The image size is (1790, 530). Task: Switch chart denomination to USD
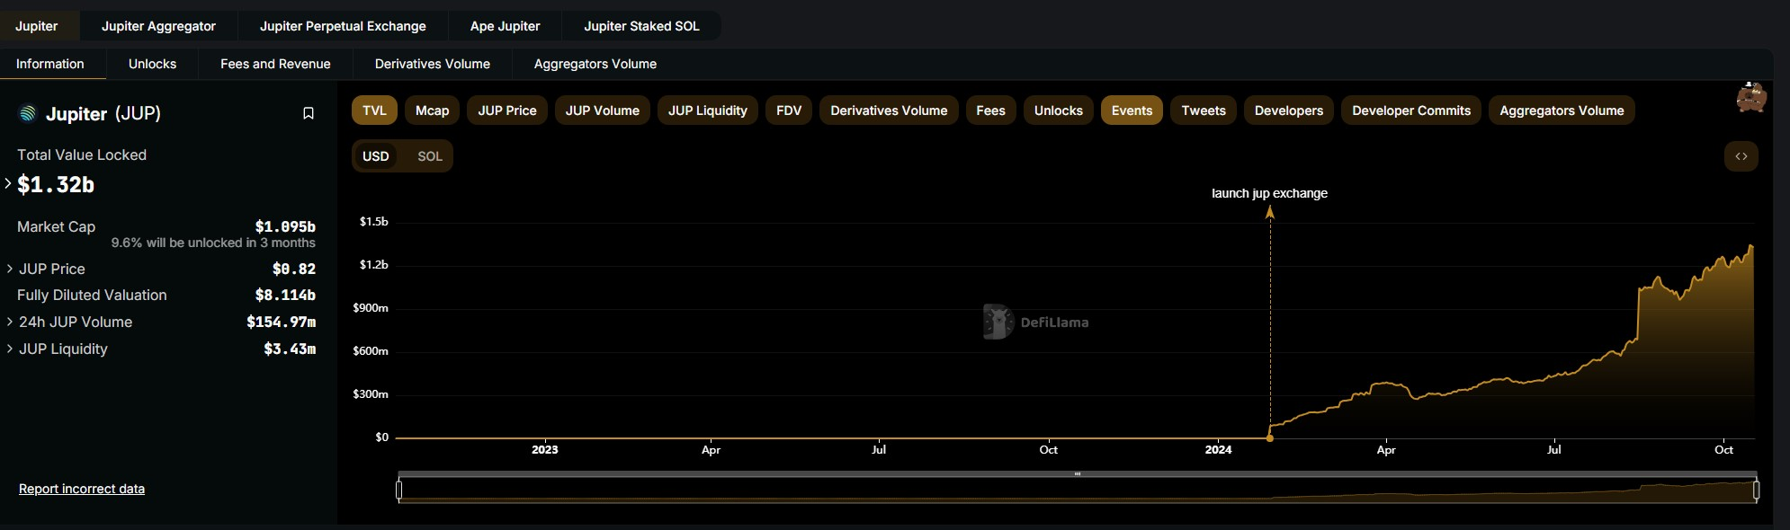(x=376, y=156)
